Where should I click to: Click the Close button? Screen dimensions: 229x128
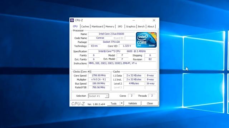(x=150, y=103)
